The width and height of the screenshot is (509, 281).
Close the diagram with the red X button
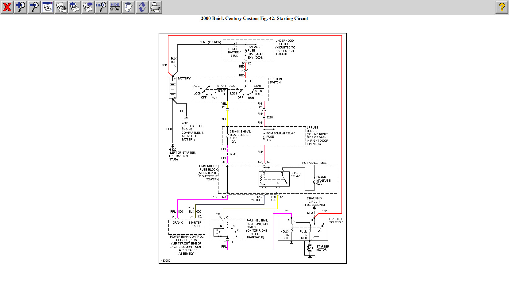(7, 7)
